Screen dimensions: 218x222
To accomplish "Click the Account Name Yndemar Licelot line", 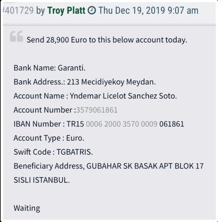I will point(95,96).
